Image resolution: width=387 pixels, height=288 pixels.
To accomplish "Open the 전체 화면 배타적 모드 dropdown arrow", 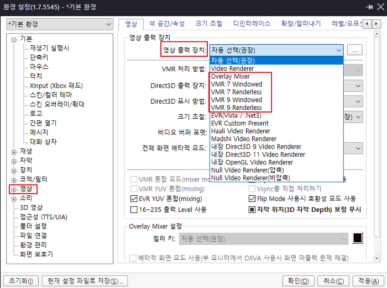I will (358, 148).
